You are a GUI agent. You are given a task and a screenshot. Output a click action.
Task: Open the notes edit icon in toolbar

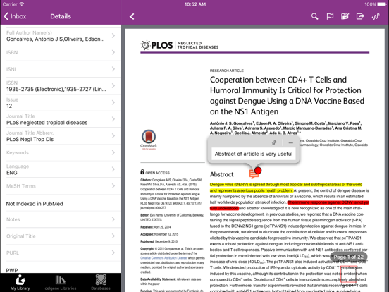[345, 16]
